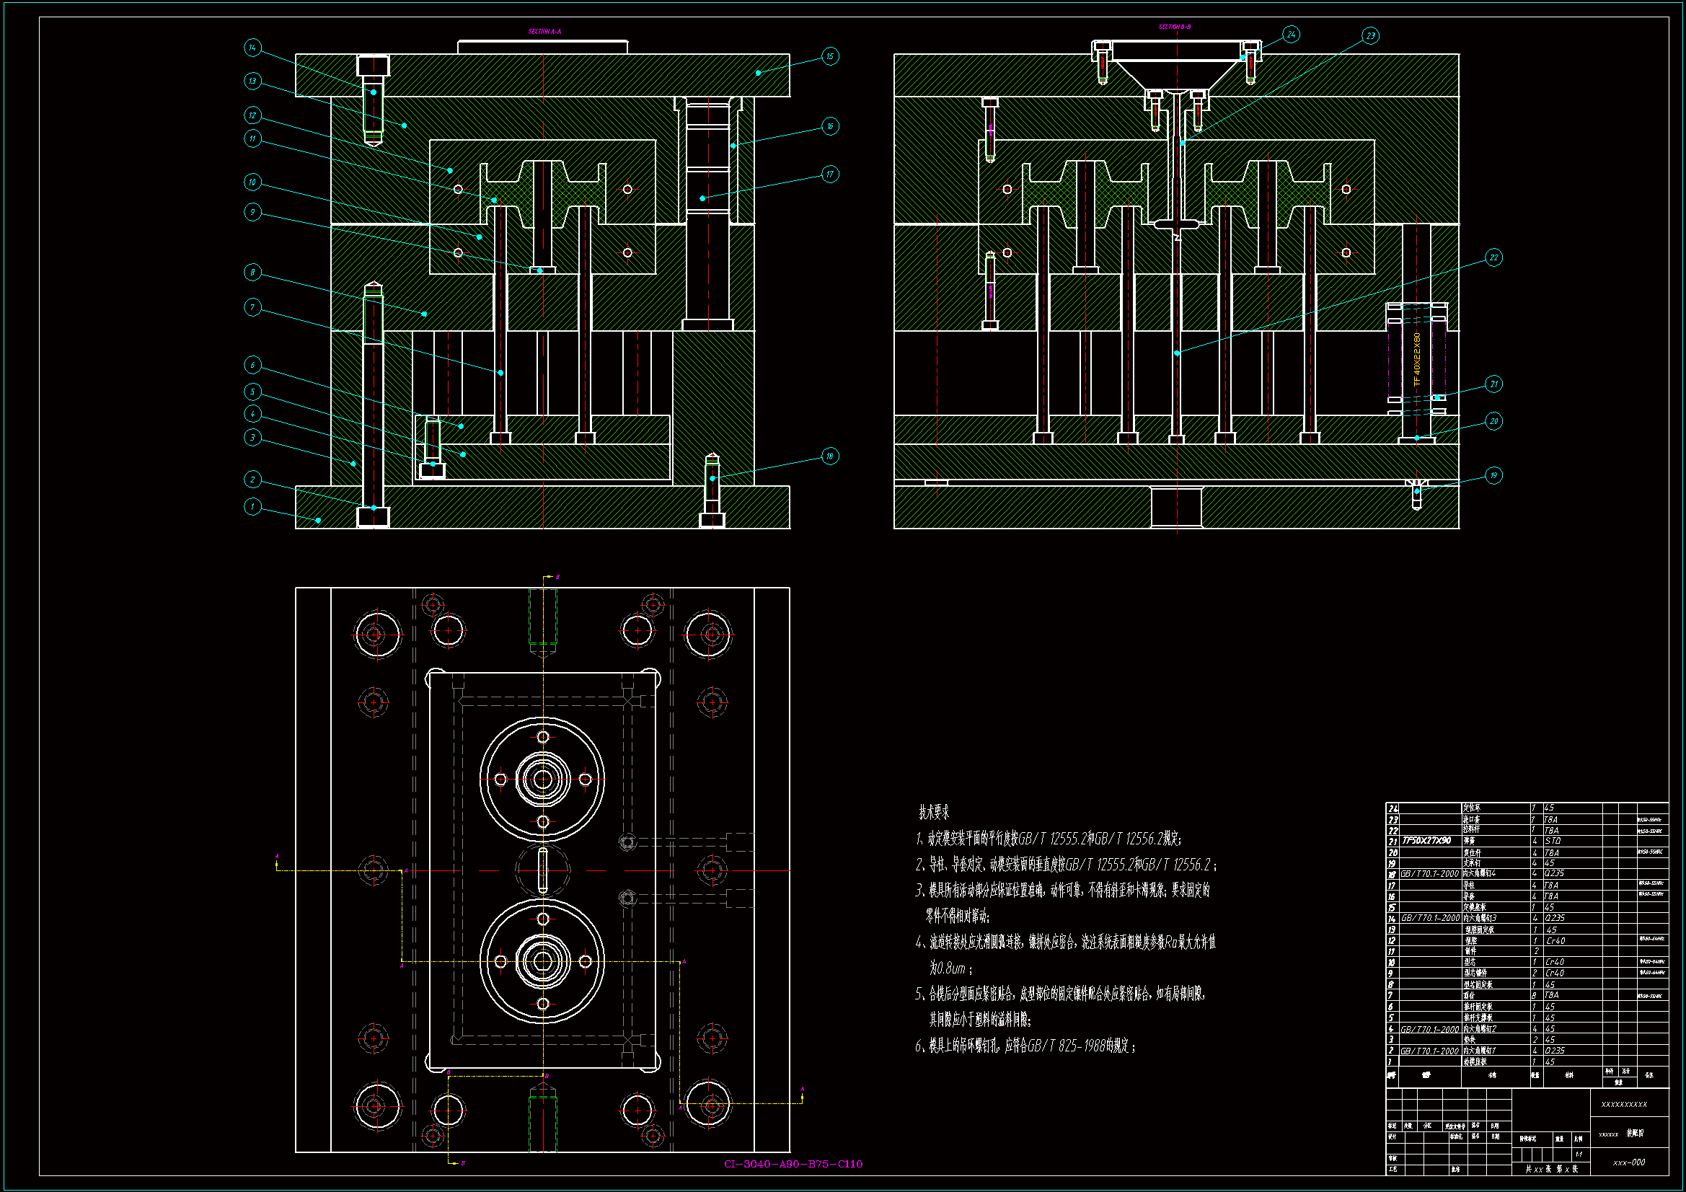Click part balloon number 18
This screenshot has width=1686, height=1192.
coord(830,456)
